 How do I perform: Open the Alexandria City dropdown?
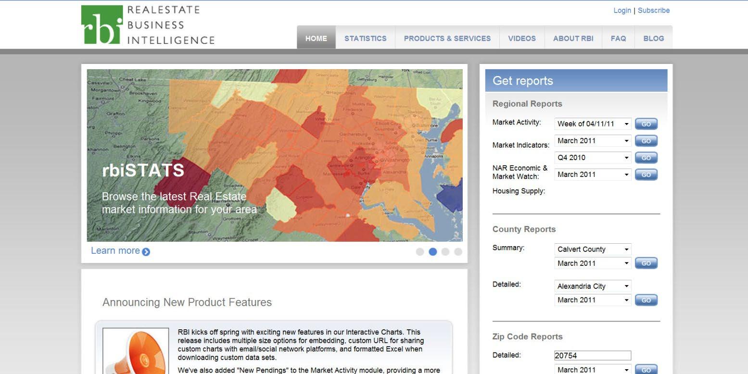pos(593,286)
